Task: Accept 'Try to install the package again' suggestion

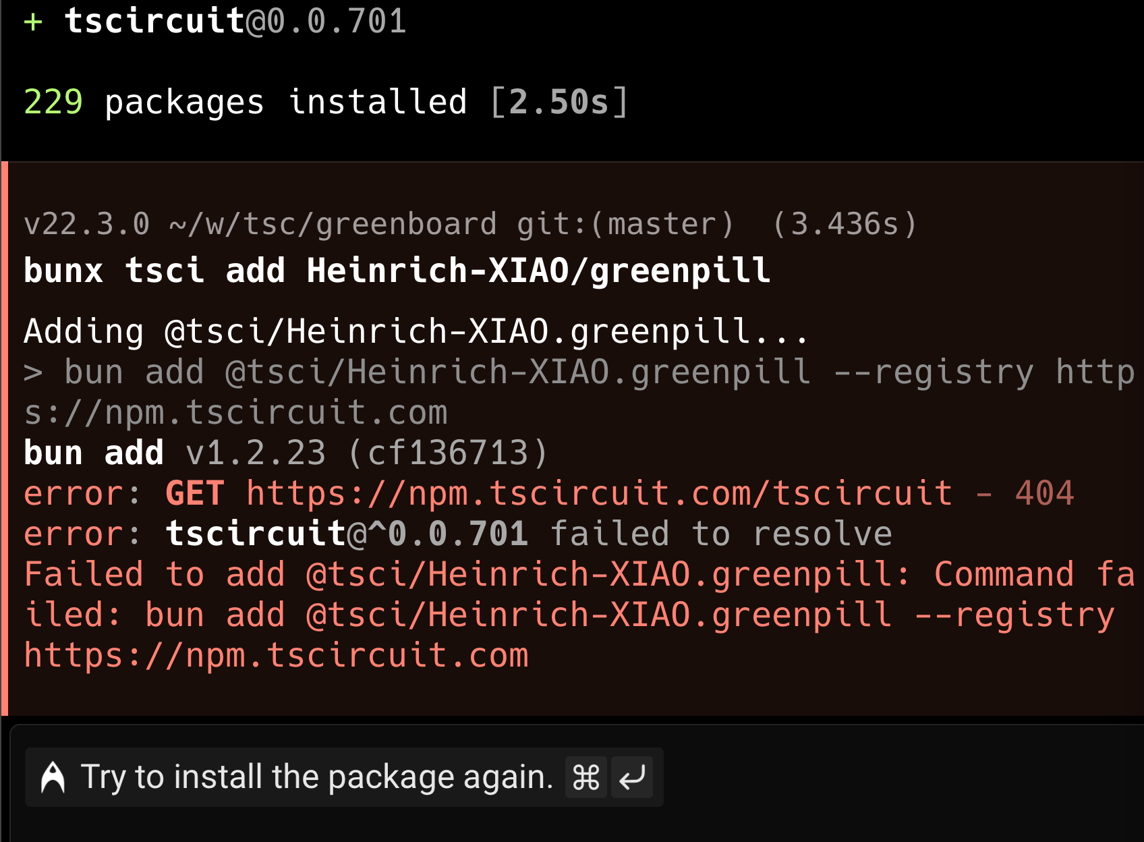Action: [317, 777]
